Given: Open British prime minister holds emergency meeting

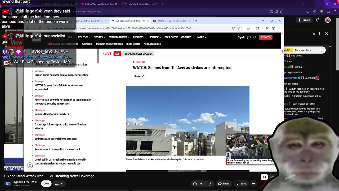Looking at the screenshot, I should 61,75.
